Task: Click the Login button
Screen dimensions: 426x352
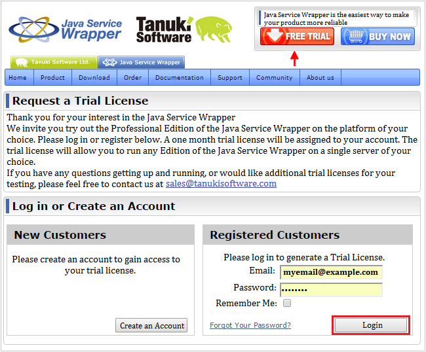Action: 371,325
